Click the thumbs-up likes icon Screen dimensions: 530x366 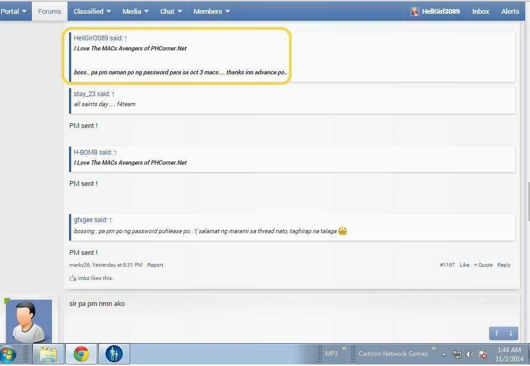point(72,278)
